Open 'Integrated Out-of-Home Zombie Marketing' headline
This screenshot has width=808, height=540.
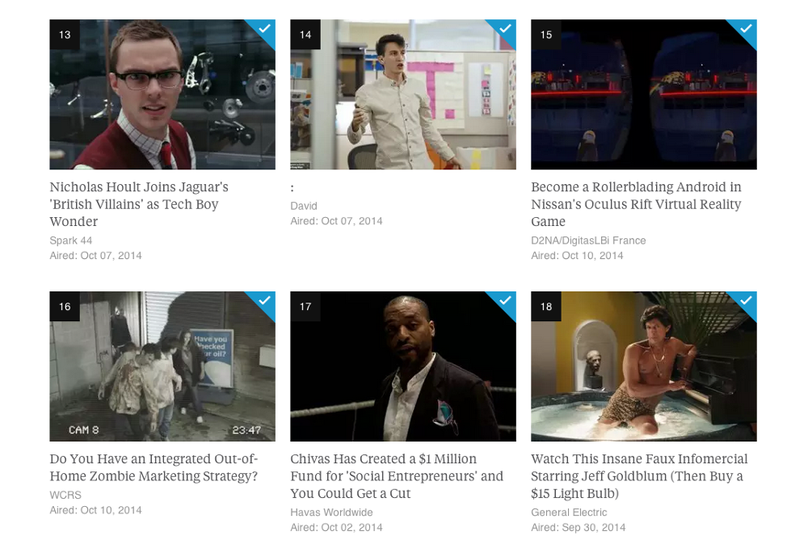(x=154, y=467)
